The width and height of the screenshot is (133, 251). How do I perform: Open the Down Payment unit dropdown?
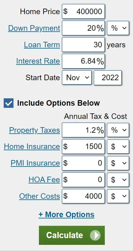point(118,28)
